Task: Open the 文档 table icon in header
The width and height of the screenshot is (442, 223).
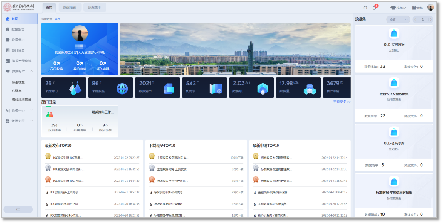Action: point(414,8)
